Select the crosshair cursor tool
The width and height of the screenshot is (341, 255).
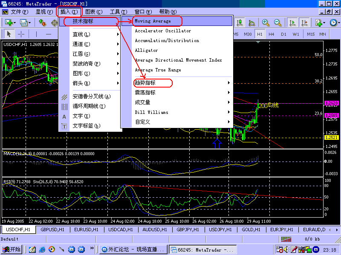tap(20, 34)
